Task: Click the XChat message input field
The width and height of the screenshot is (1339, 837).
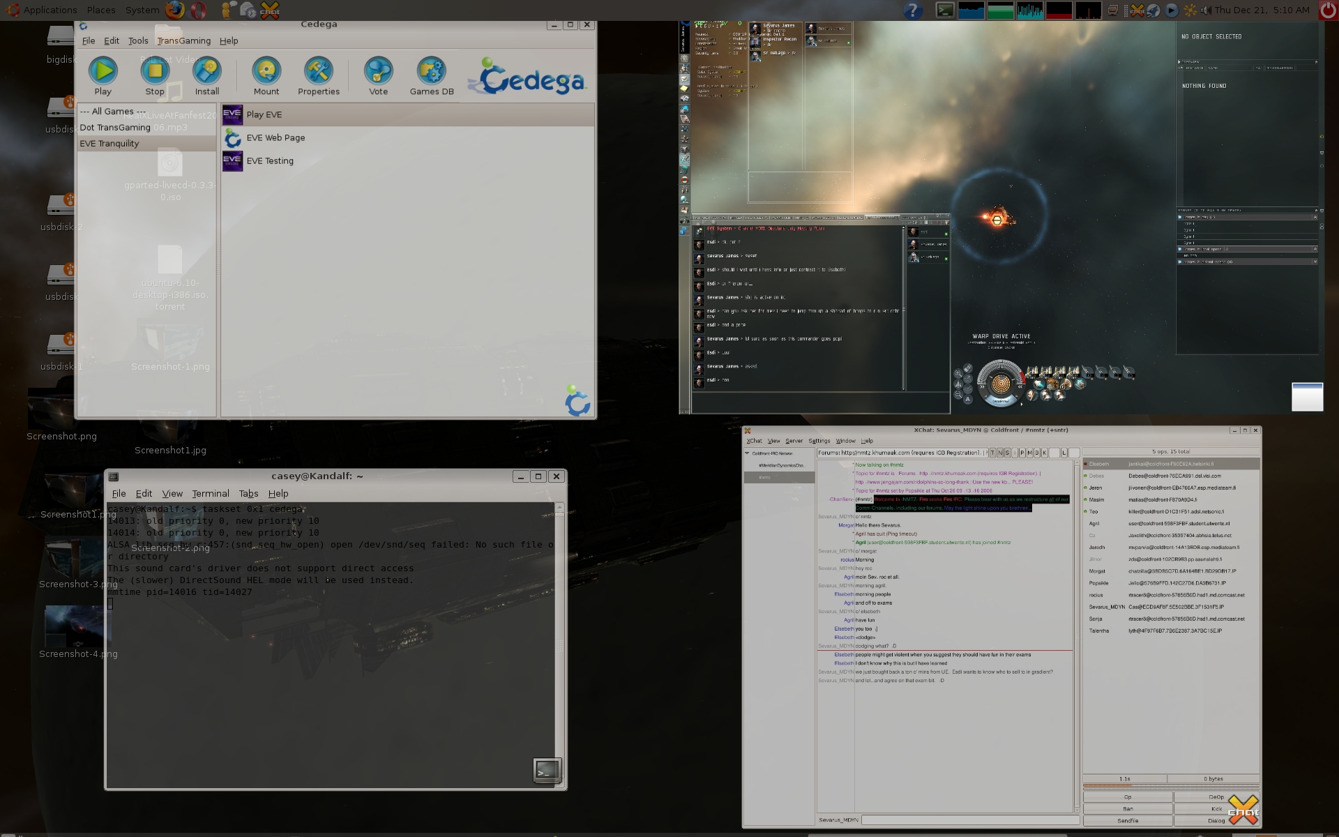Action: coord(969,820)
